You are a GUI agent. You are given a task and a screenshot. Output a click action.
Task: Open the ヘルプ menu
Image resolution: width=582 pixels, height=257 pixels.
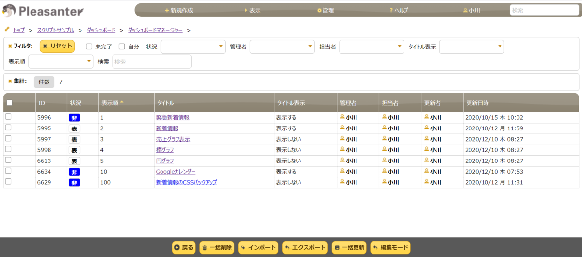click(399, 10)
